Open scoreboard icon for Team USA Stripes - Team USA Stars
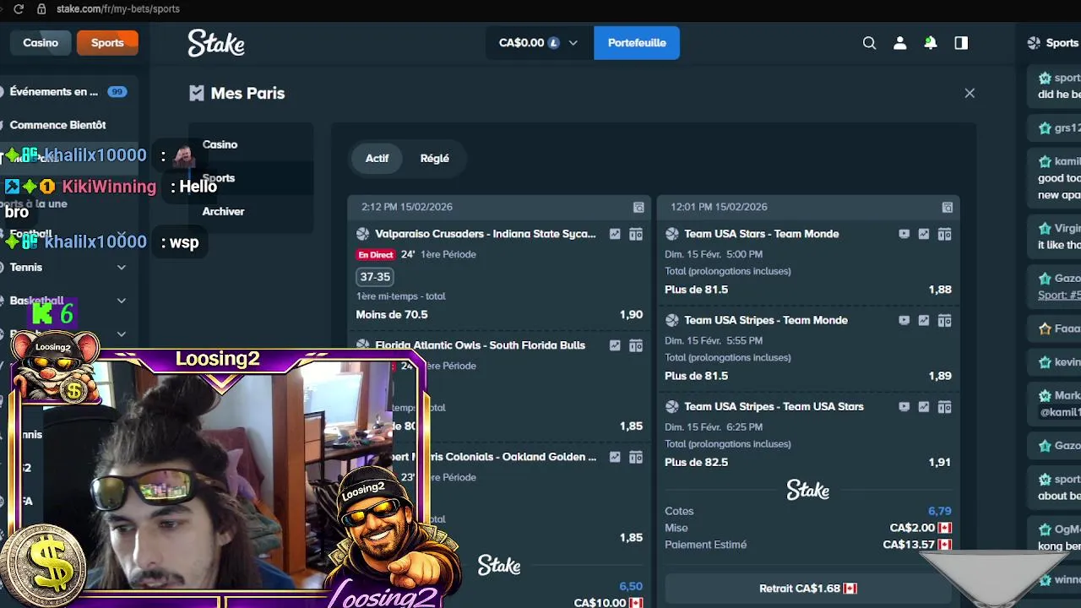The image size is (1081, 608). [x=945, y=406]
